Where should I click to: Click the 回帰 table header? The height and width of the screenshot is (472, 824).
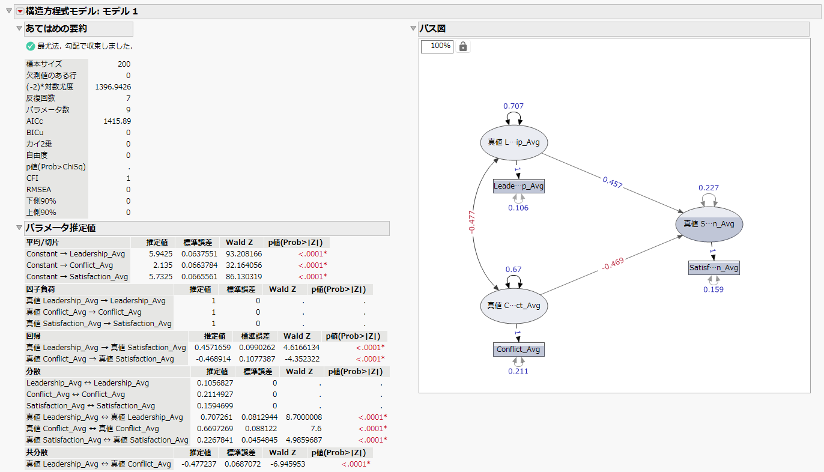click(33, 336)
